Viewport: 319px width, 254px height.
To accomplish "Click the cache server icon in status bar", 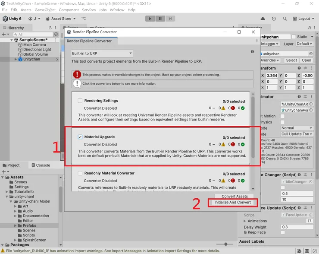I will [307, 251].
